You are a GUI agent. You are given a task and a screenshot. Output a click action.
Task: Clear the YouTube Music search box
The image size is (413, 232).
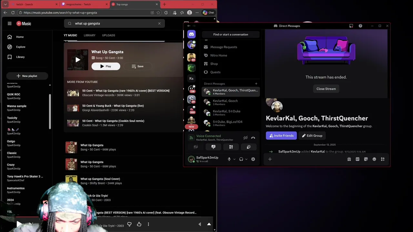(159, 24)
